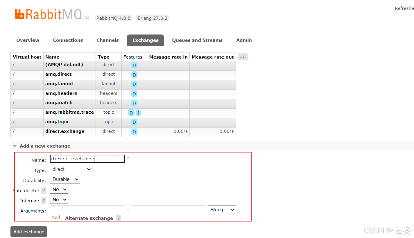
Task: Open the Internal dropdown
Action: click(x=59, y=199)
